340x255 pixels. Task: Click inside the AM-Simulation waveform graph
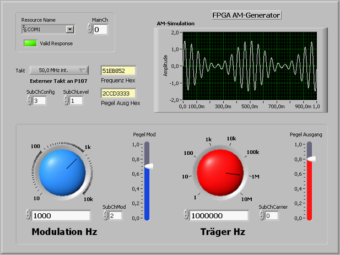[x=250, y=66]
